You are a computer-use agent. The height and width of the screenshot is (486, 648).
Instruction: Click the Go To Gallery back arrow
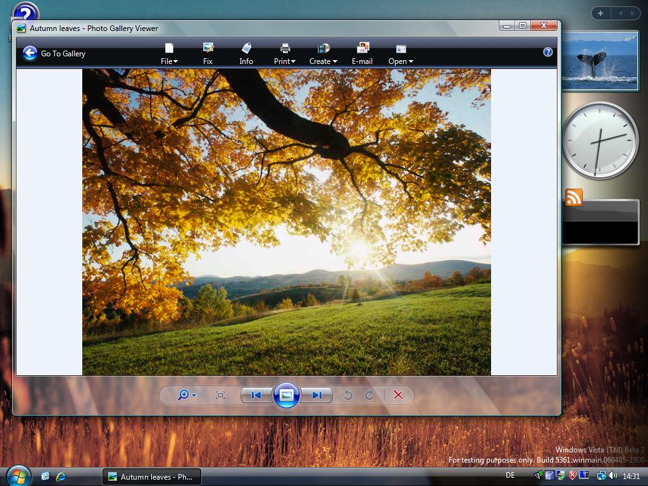coord(30,54)
